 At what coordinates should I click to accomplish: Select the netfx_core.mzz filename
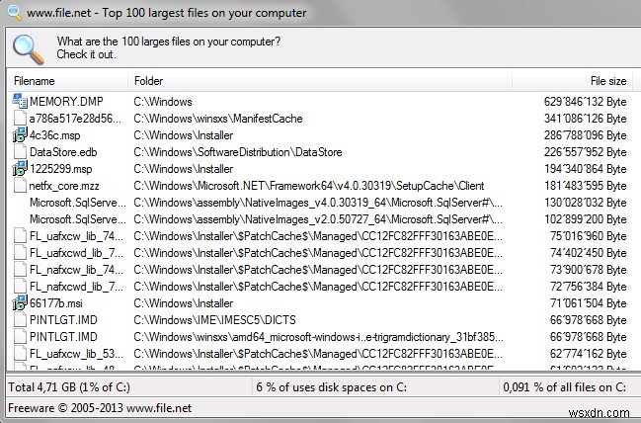click(x=64, y=186)
